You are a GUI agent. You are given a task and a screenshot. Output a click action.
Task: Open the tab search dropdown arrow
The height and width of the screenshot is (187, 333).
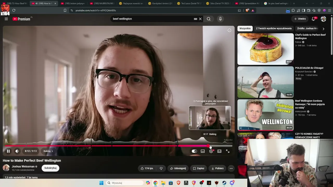(x=307, y=3)
